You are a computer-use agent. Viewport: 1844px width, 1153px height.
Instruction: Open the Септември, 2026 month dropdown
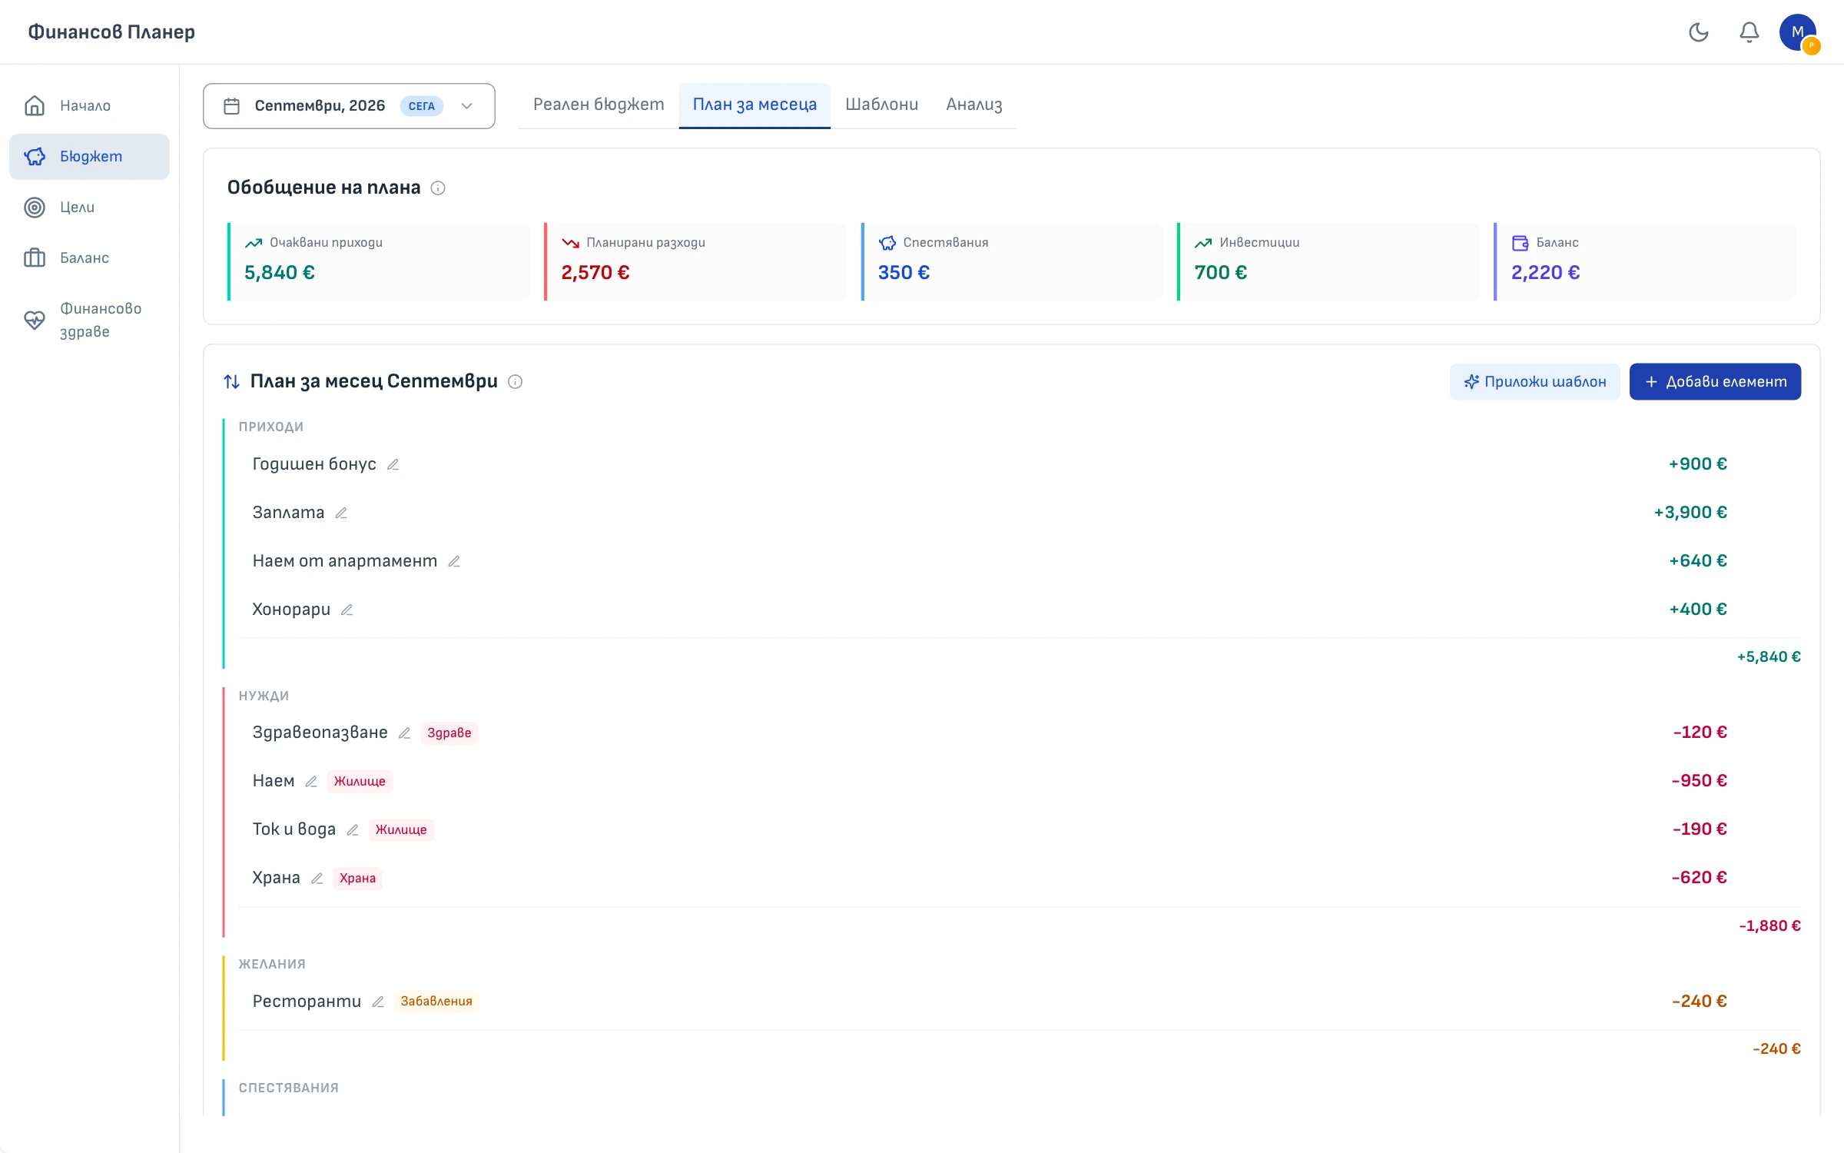coord(349,106)
